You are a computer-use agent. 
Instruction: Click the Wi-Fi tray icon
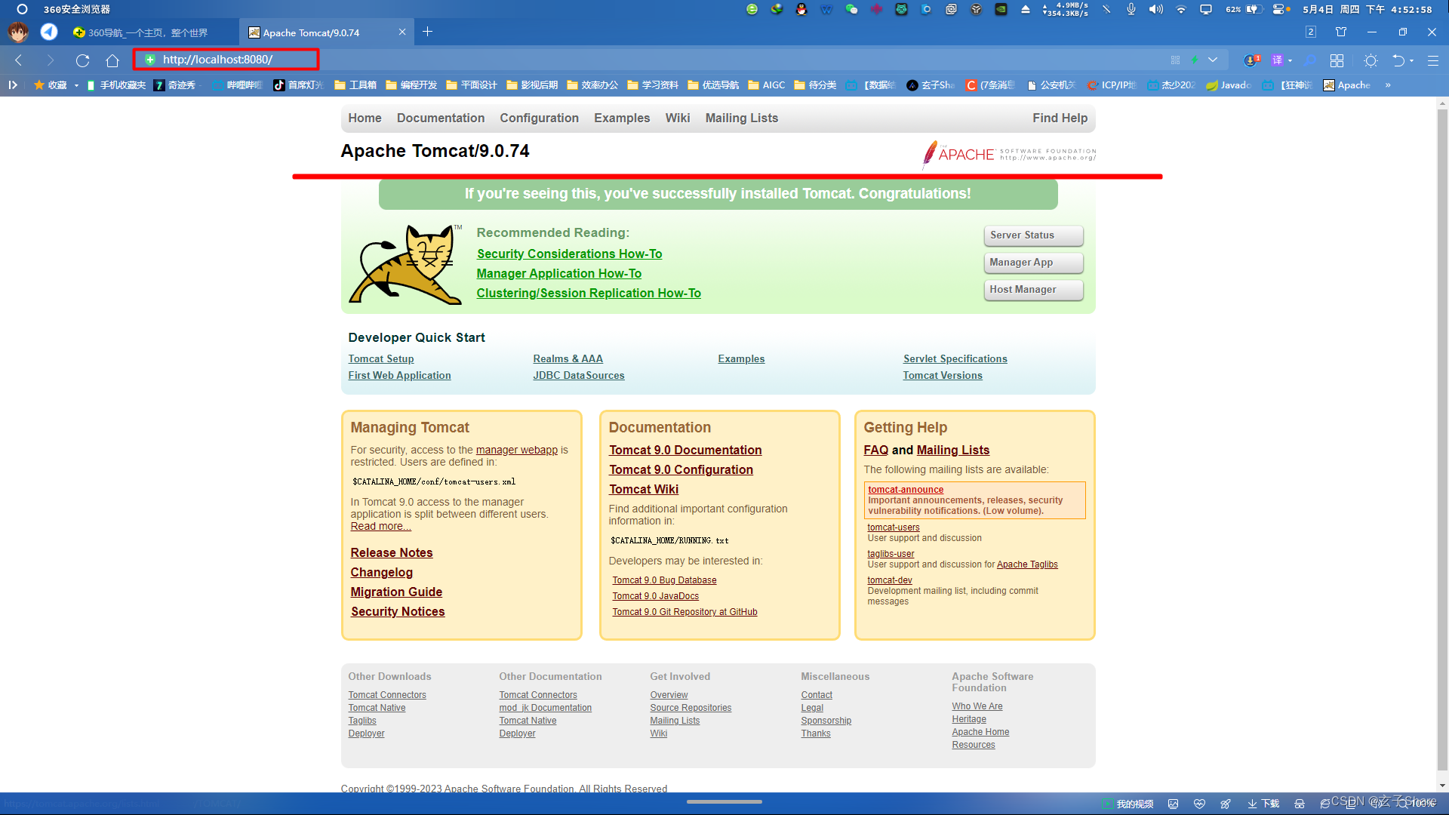coord(1181,9)
